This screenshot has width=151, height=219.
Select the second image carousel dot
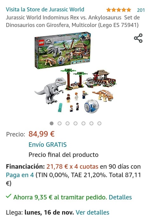[59, 123]
